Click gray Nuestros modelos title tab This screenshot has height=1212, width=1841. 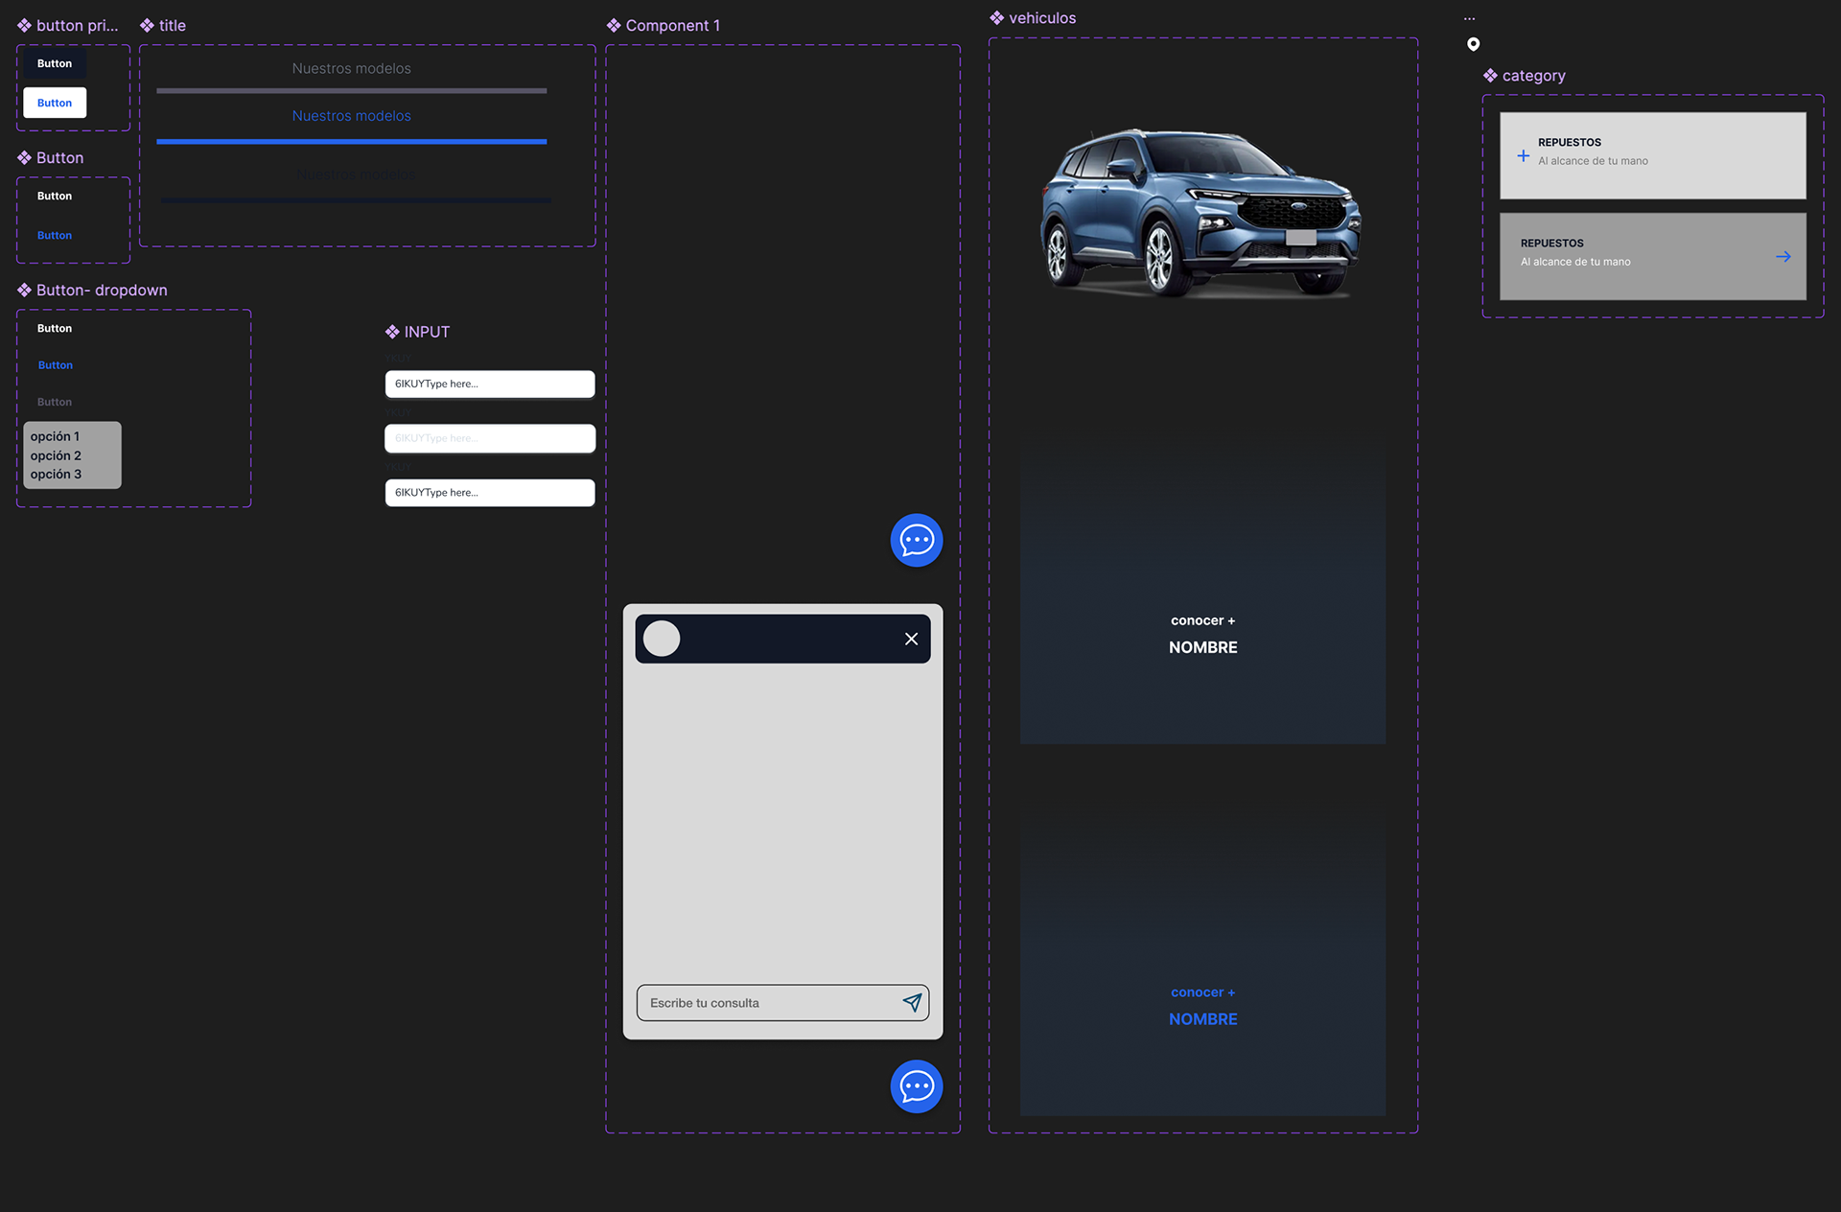(x=351, y=69)
